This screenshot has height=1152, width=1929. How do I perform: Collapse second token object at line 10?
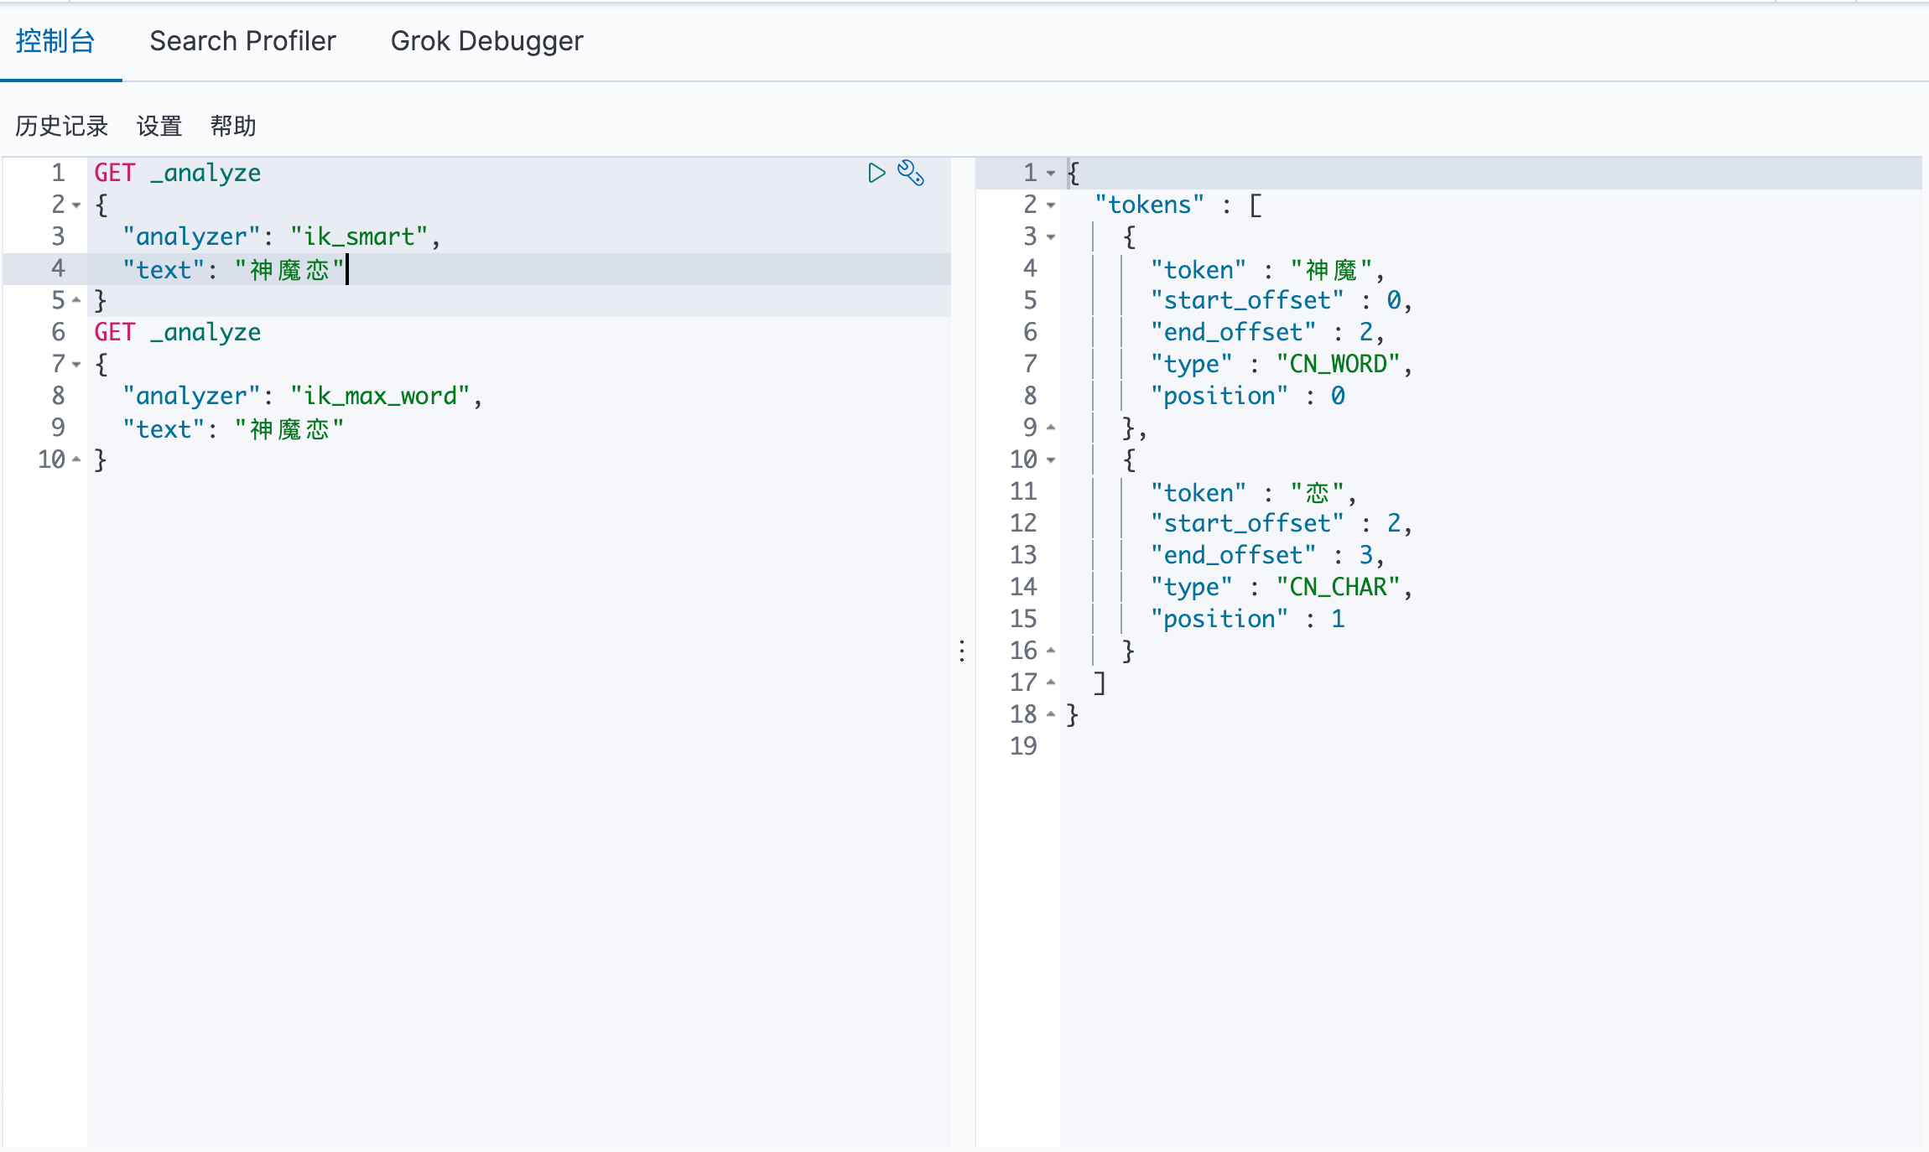point(1050,459)
